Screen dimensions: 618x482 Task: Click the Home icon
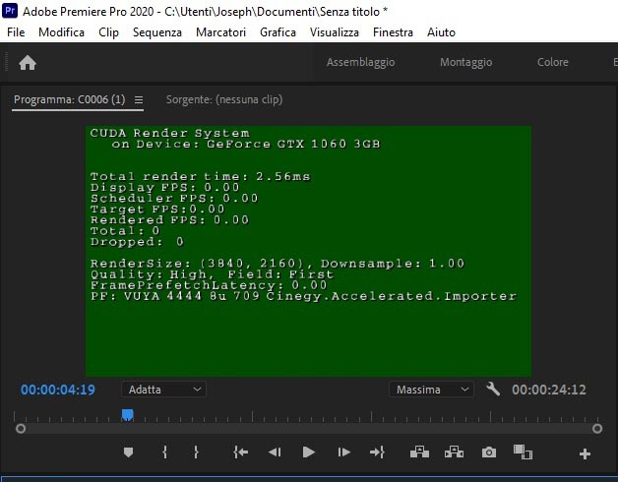(x=28, y=63)
